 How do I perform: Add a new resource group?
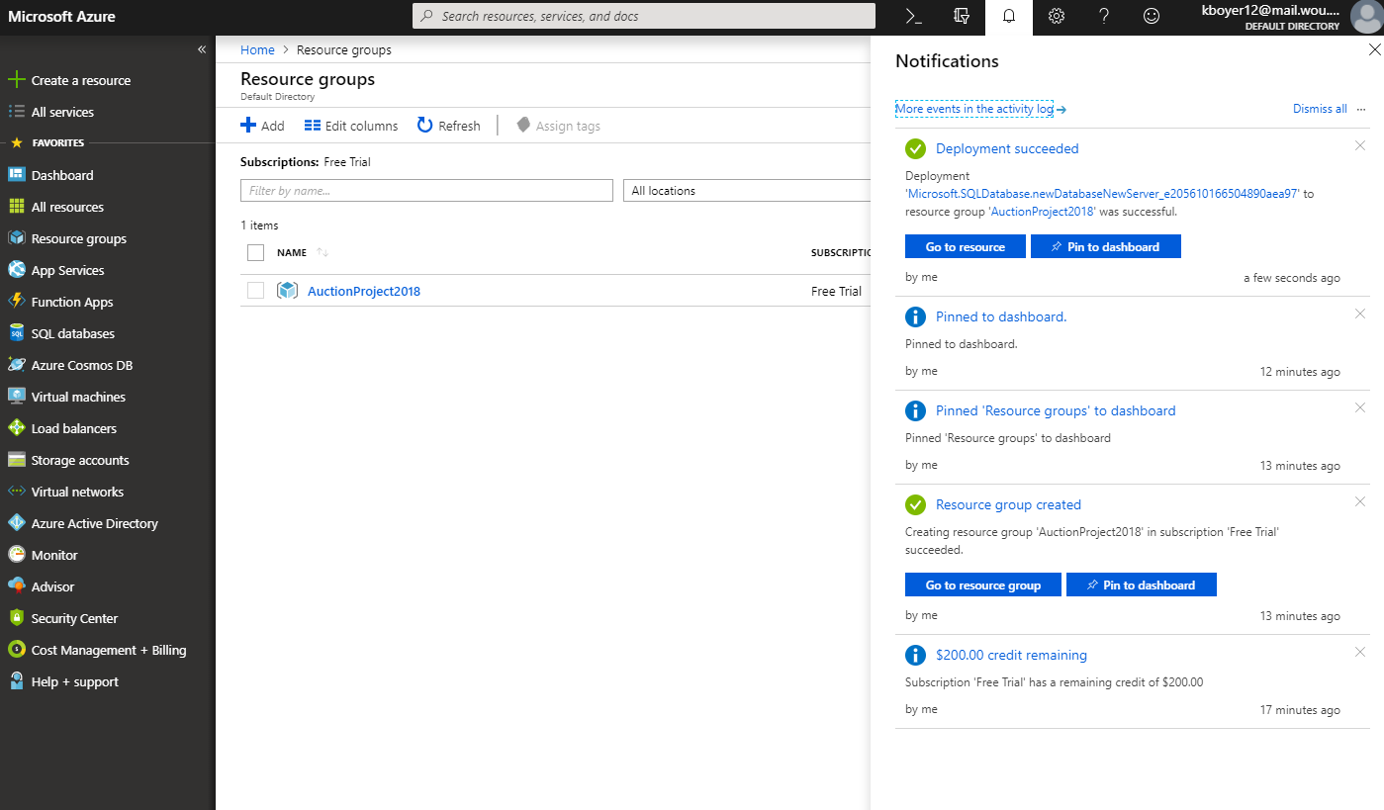tap(262, 126)
